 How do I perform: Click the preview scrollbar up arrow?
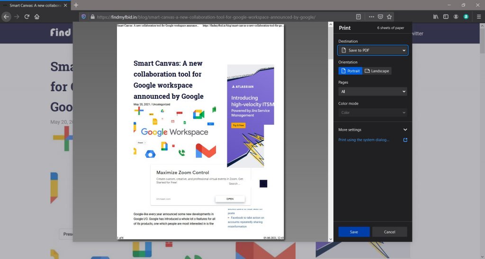(331, 24)
